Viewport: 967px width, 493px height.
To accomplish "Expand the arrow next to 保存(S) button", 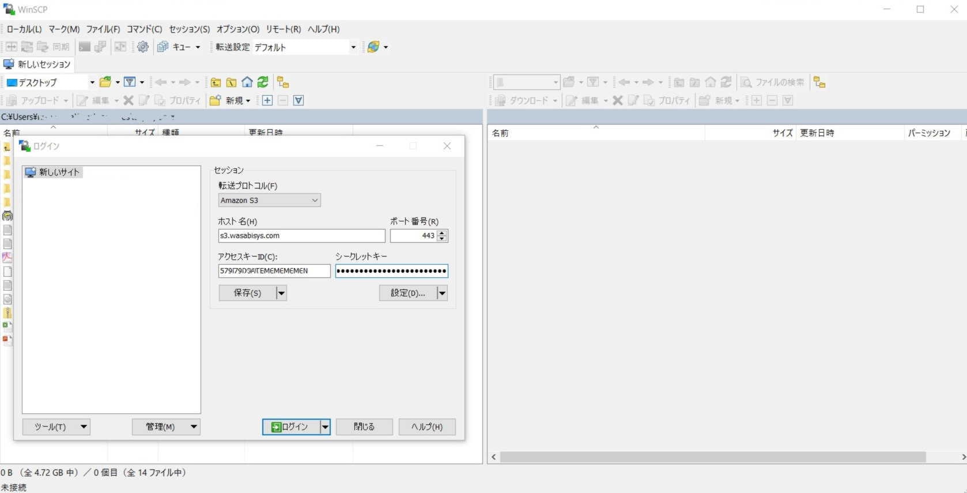I will tap(281, 293).
